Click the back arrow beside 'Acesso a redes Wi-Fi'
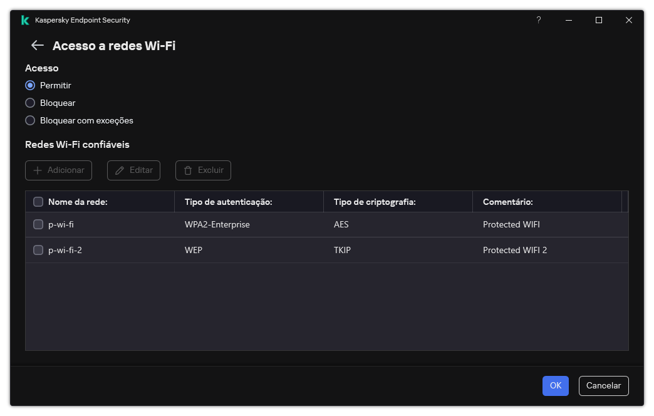The image size is (654, 416). (36, 45)
